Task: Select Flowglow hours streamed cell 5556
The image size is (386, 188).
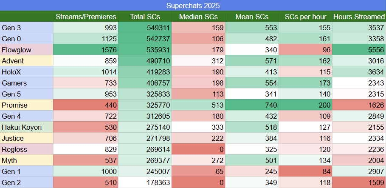Action: (359, 50)
